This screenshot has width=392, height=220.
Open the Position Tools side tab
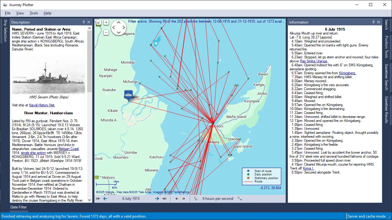click(x=386, y=47)
